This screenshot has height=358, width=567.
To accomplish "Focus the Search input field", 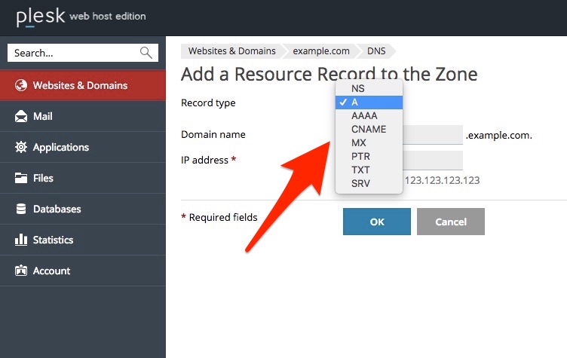I will click(x=74, y=53).
